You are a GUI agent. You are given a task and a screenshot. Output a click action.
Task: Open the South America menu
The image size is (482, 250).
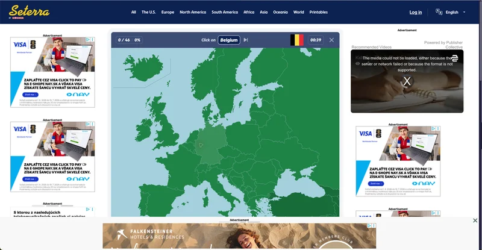pyautogui.click(x=224, y=12)
